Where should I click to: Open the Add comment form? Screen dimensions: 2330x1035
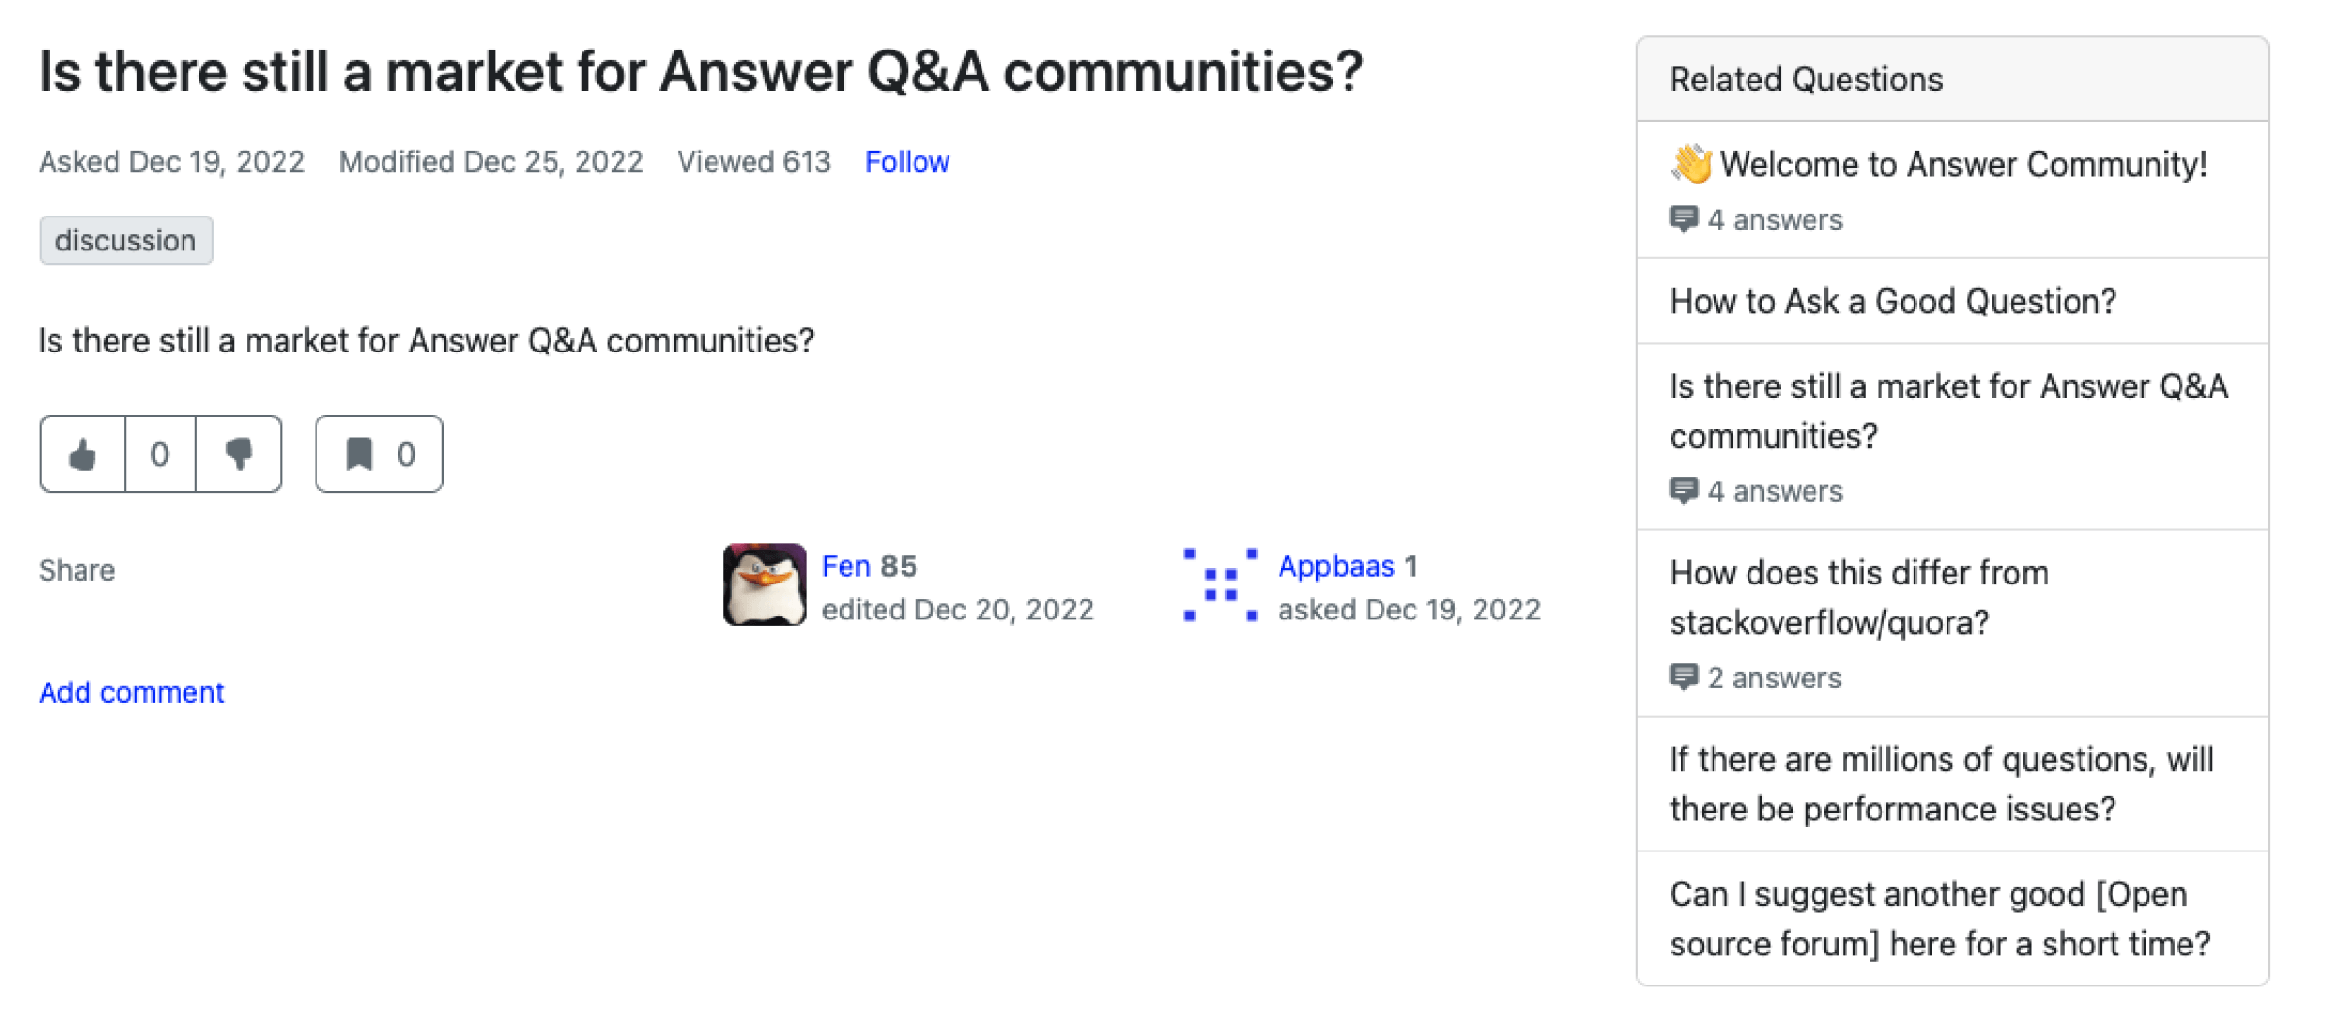click(x=131, y=692)
